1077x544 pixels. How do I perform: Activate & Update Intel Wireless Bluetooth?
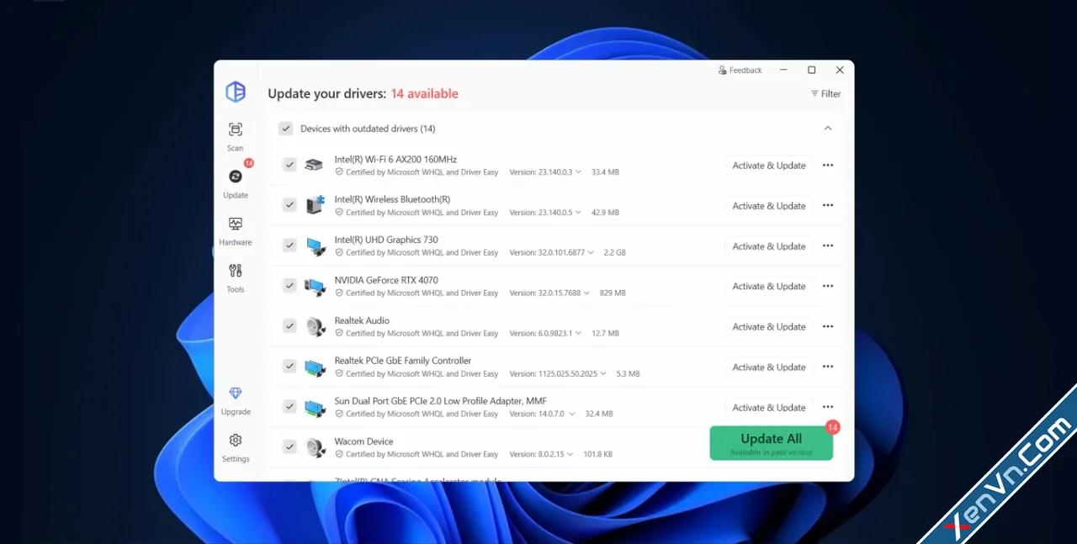(769, 206)
